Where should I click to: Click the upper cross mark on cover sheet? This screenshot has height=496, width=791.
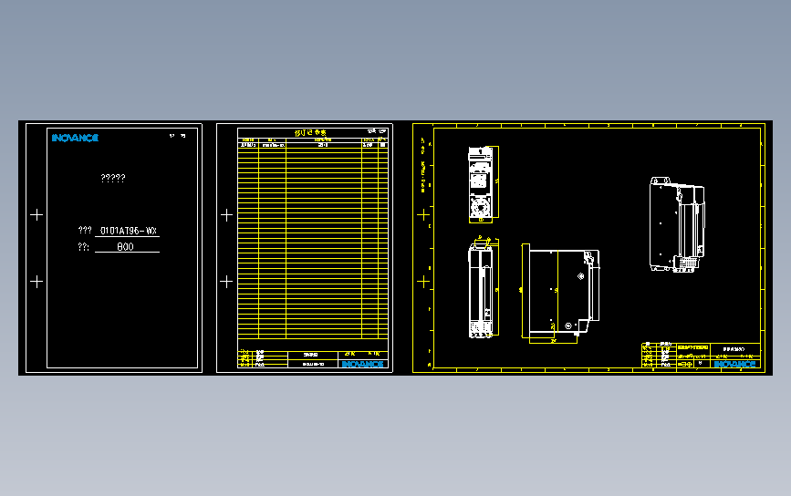[x=36, y=215]
